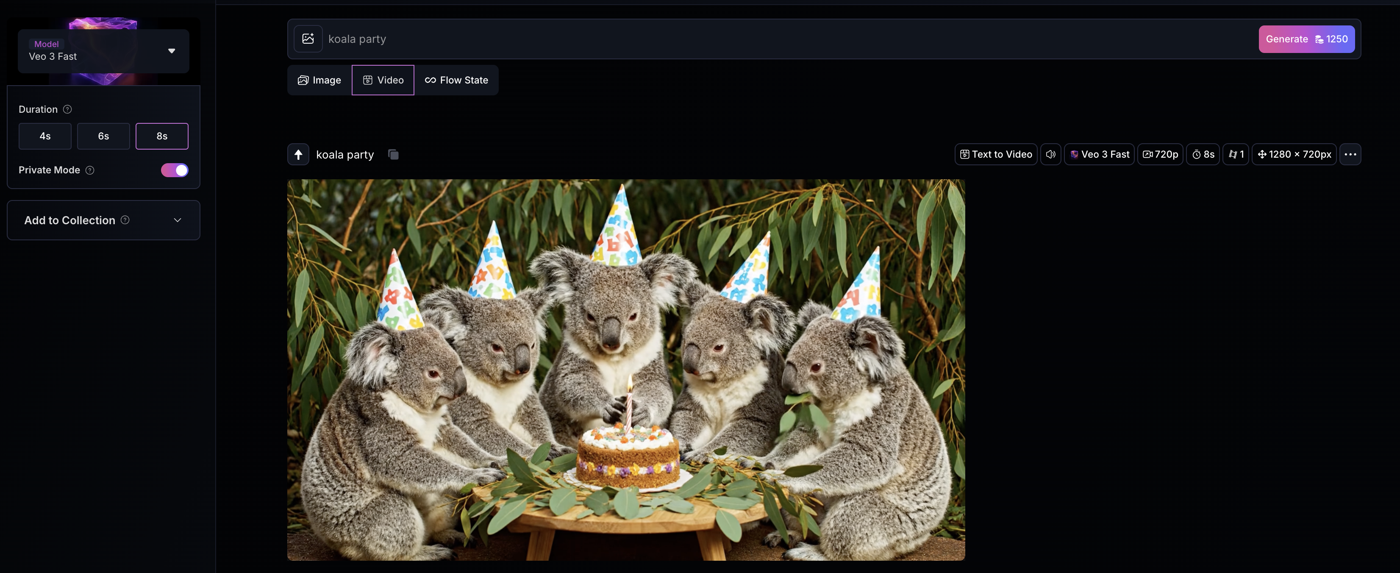Open the koala party video thumbnail
Image resolution: width=1400 pixels, height=573 pixels.
pos(626,370)
